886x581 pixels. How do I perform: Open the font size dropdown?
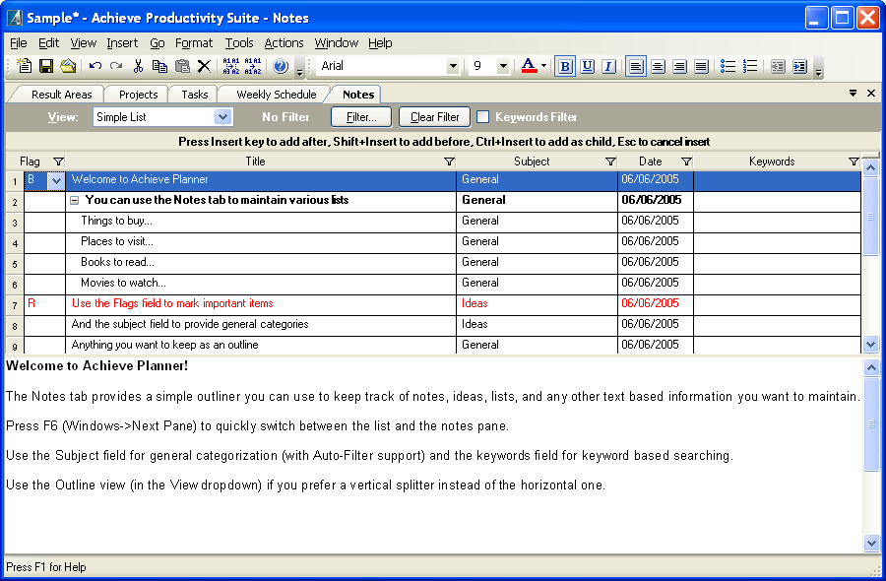click(x=503, y=66)
